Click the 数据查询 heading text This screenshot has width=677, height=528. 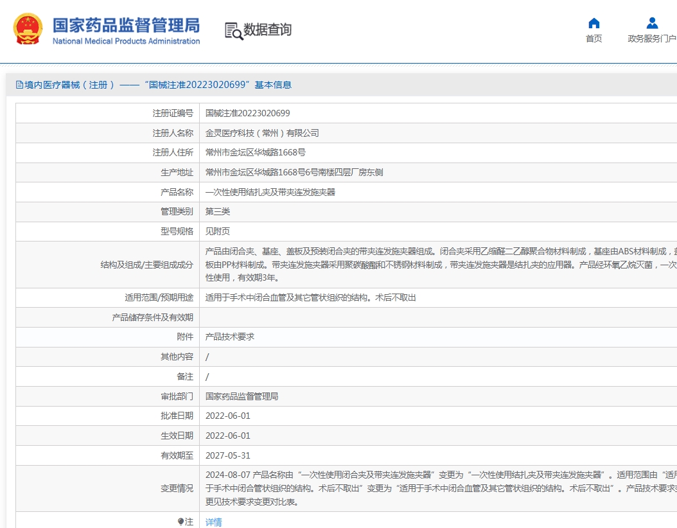point(267,30)
